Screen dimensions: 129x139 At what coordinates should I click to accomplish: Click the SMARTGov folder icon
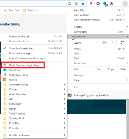5,104
